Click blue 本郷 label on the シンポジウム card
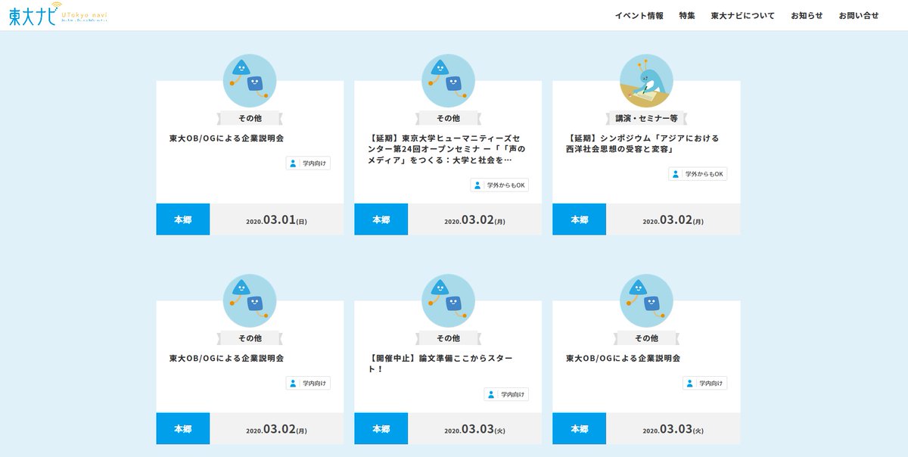The image size is (908, 457). point(580,219)
